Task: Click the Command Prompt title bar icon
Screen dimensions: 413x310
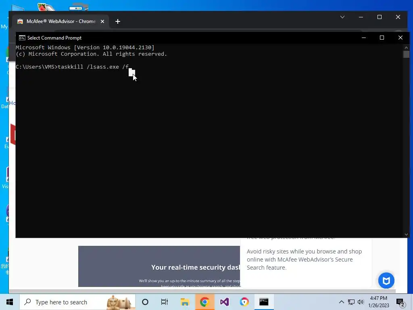Action: coord(22,38)
